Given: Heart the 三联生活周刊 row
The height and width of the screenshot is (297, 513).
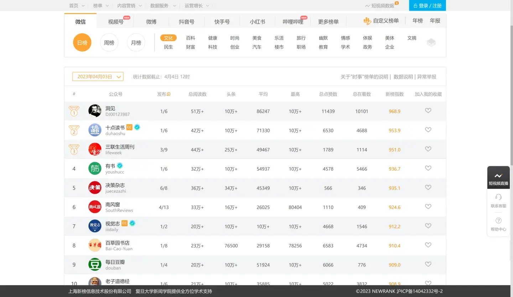Looking at the screenshot, I should click(428, 149).
